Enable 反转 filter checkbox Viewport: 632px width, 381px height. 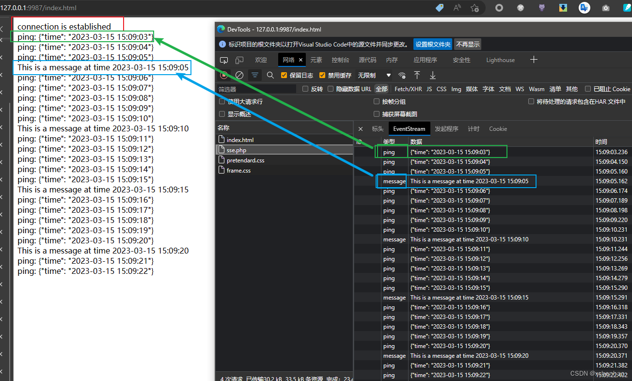(x=305, y=89)
